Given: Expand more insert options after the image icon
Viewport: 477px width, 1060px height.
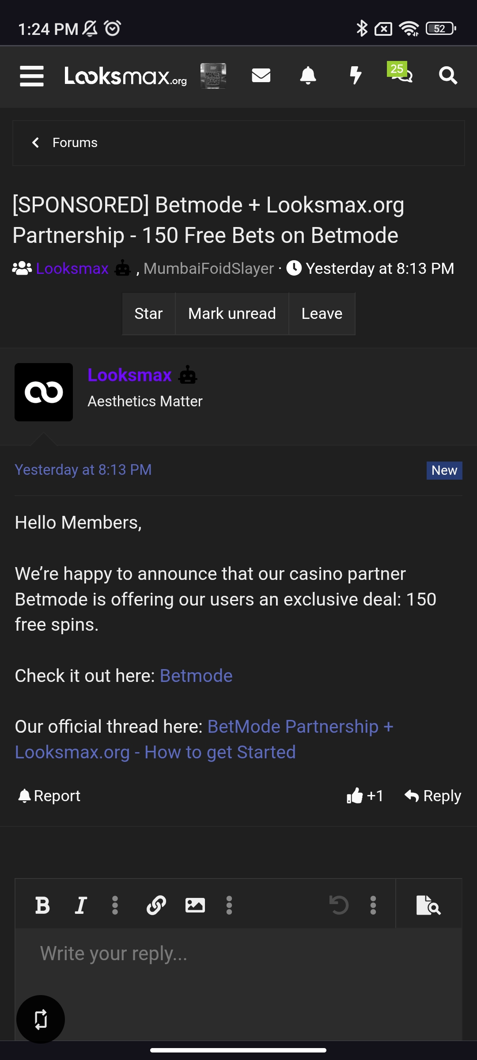Looking at the screenshot, I should pyautogui.click(x=229, y=905).
